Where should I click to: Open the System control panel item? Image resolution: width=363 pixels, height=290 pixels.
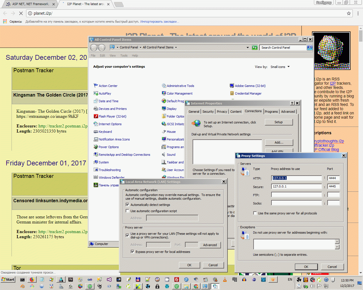[101, 162]
